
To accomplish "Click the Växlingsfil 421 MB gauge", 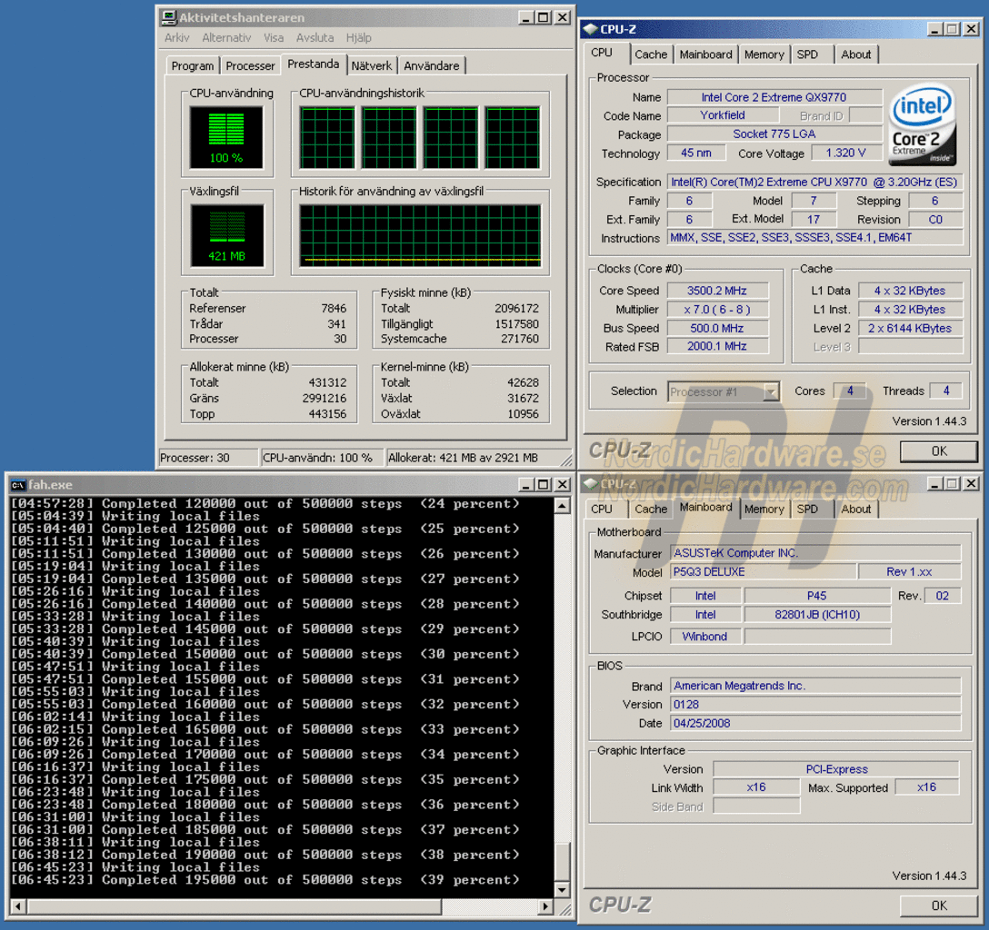I will pyautogui.click(x=226, y=235).
